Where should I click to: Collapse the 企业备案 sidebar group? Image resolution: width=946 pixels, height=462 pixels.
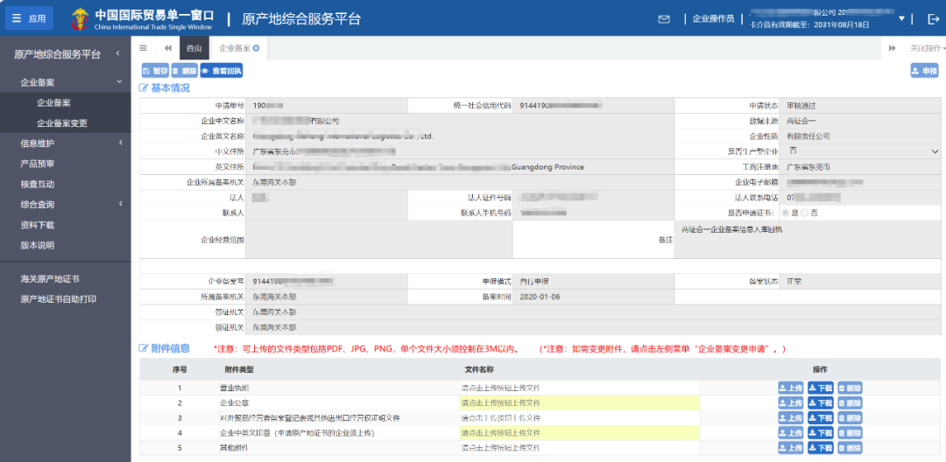pyautogui.click(x=65, y=82)
